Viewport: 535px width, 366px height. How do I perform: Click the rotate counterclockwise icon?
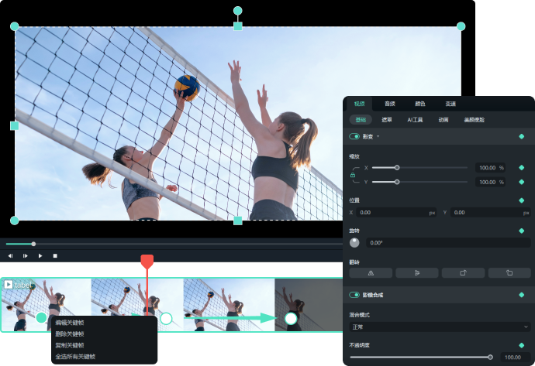pos(509,272)
